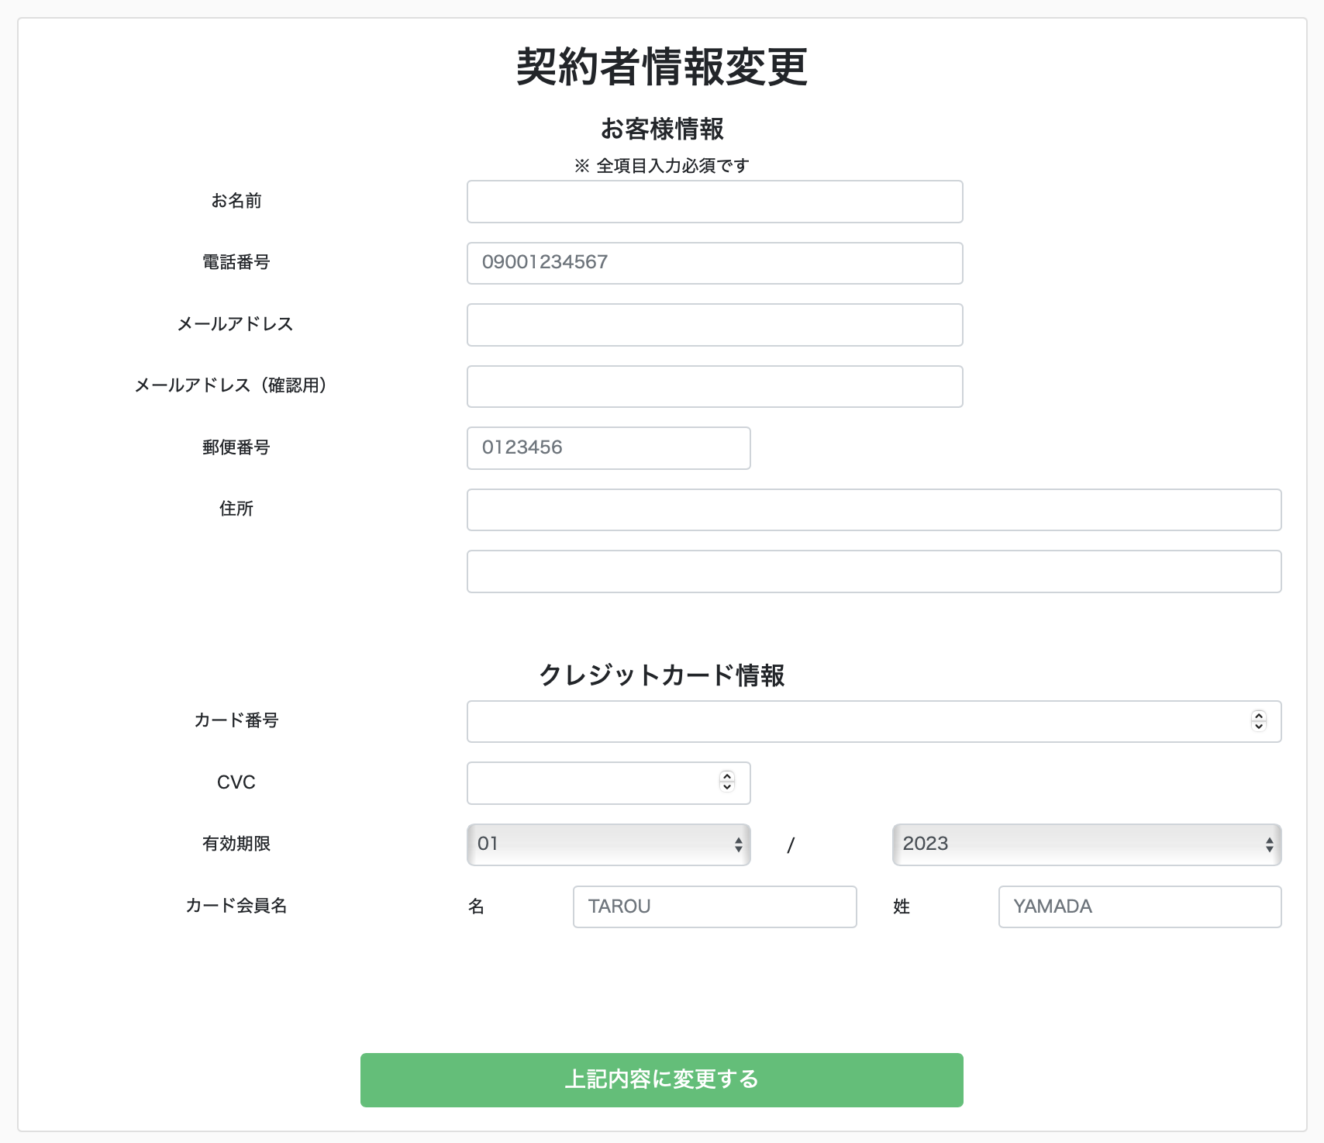Click the year dropdown arrow indicator
The width and height of the screenshot is (1324, 1143).
click(1268, 844)
